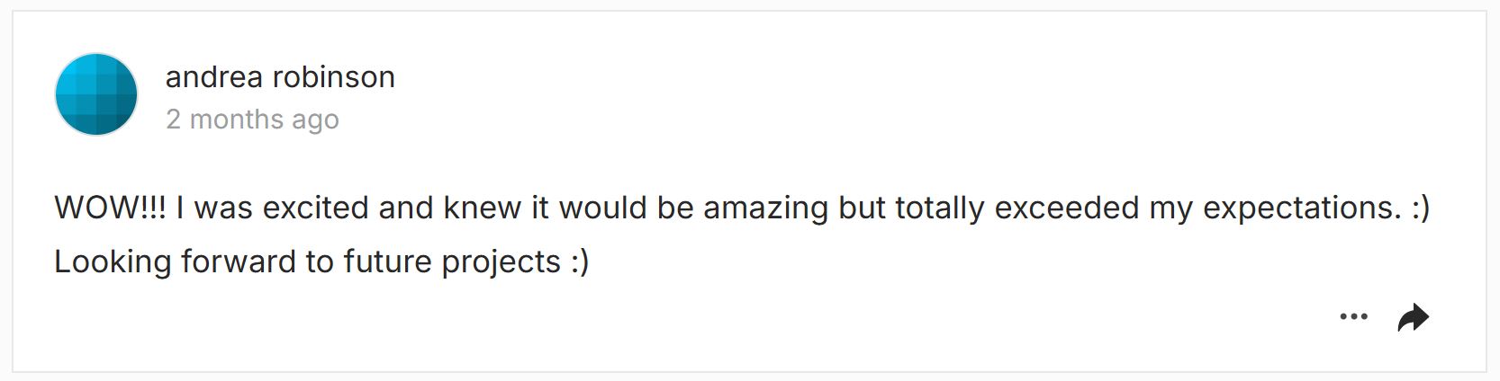Visit the andrea robinson profile name

tap(280, 77)
